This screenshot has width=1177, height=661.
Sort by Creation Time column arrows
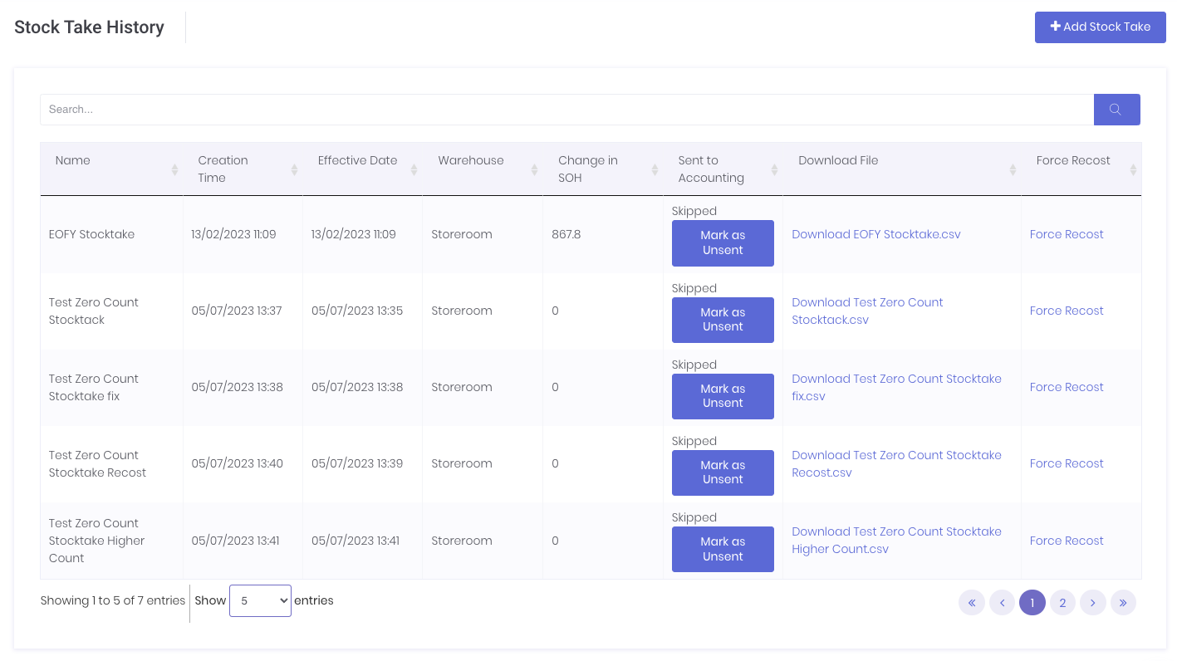point(294,169)
